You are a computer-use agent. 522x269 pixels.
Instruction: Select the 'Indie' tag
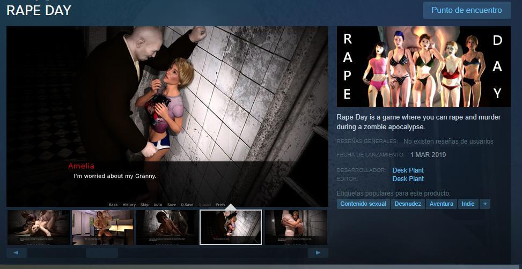(468, 204)
